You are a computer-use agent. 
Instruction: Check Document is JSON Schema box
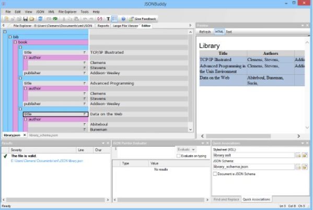[215, 173]
